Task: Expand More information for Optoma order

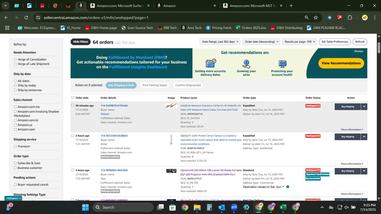Action: [352, 194]
